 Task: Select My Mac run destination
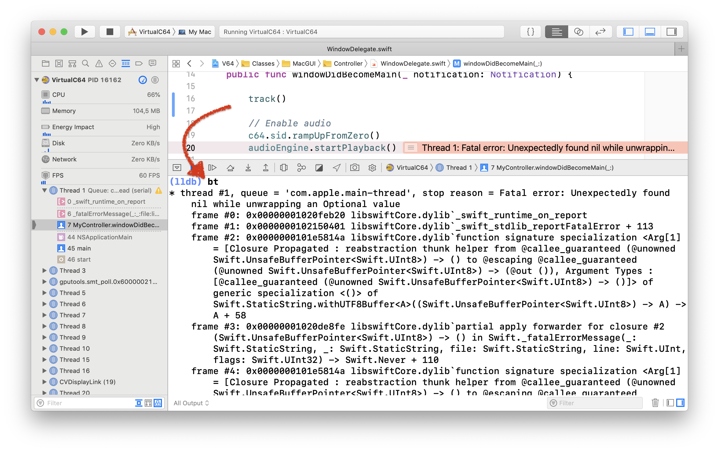coord(195,32)
